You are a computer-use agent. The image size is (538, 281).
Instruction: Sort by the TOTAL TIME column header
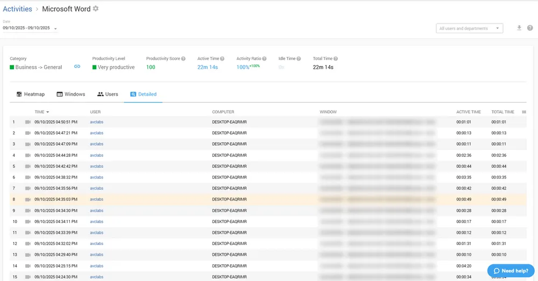502,112
